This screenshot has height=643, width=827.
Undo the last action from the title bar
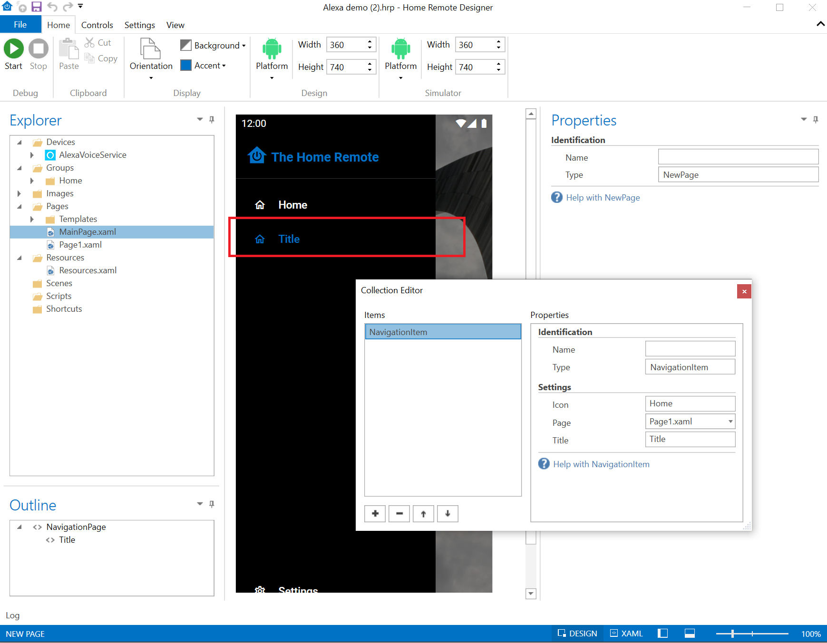pyautogui.click(x=52, y=7)
